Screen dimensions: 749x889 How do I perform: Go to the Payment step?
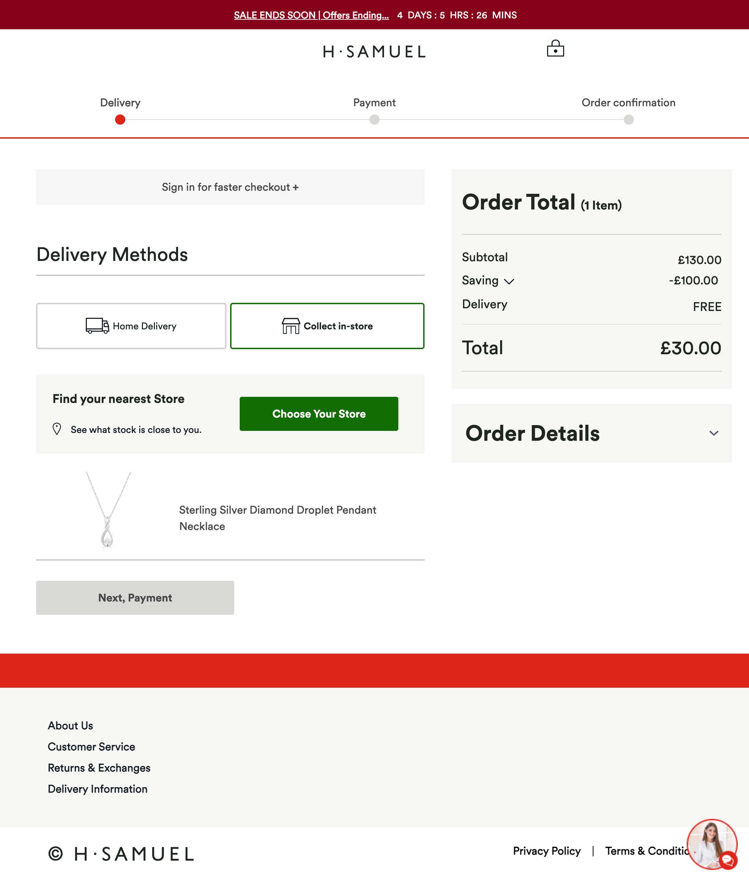point(374,120)
